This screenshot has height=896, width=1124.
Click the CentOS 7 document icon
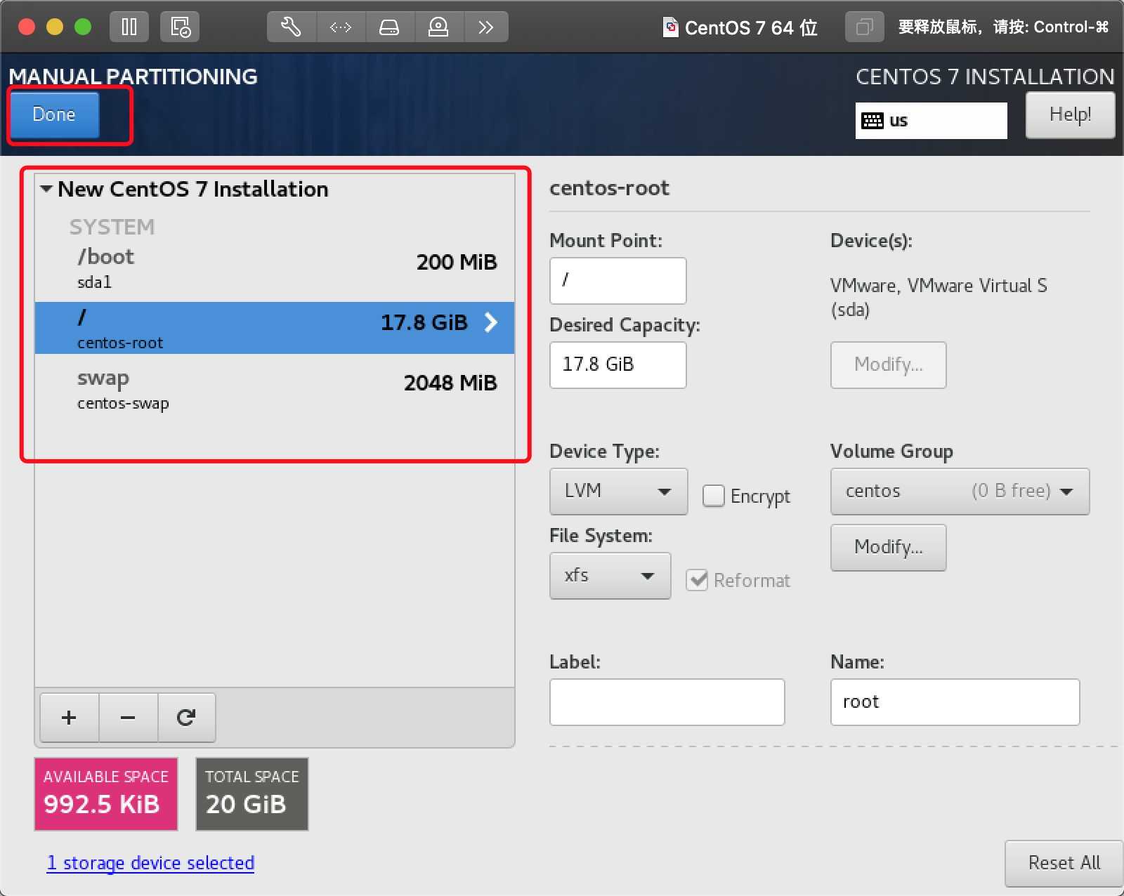point(671,27)
